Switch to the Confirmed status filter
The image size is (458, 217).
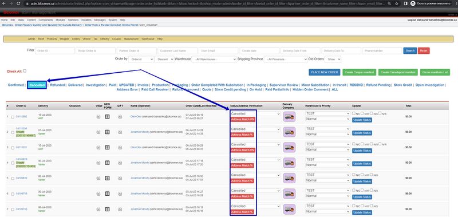(15, 85)
